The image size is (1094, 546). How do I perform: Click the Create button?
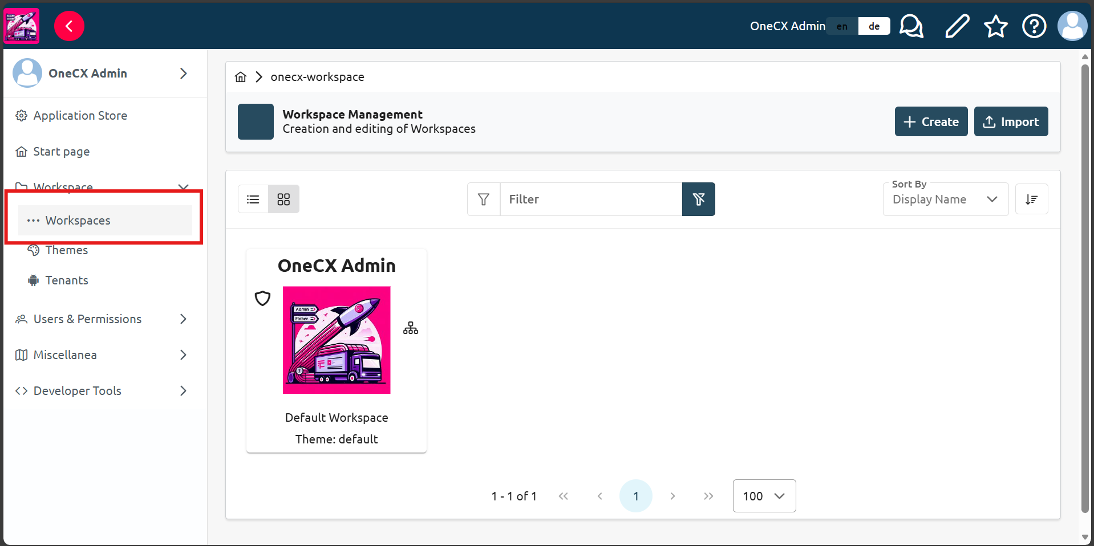(x=930, y=121)
